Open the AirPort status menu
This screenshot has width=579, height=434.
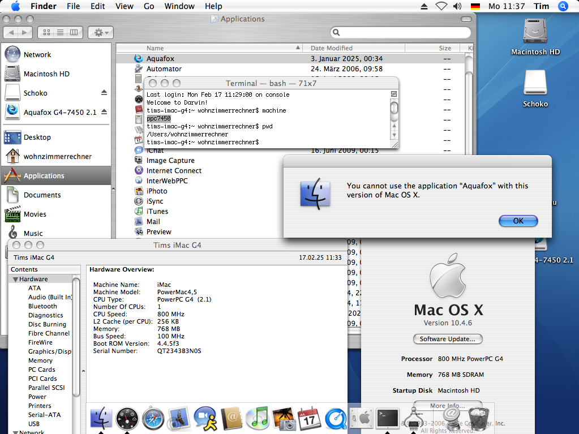[x=441, y=6]
